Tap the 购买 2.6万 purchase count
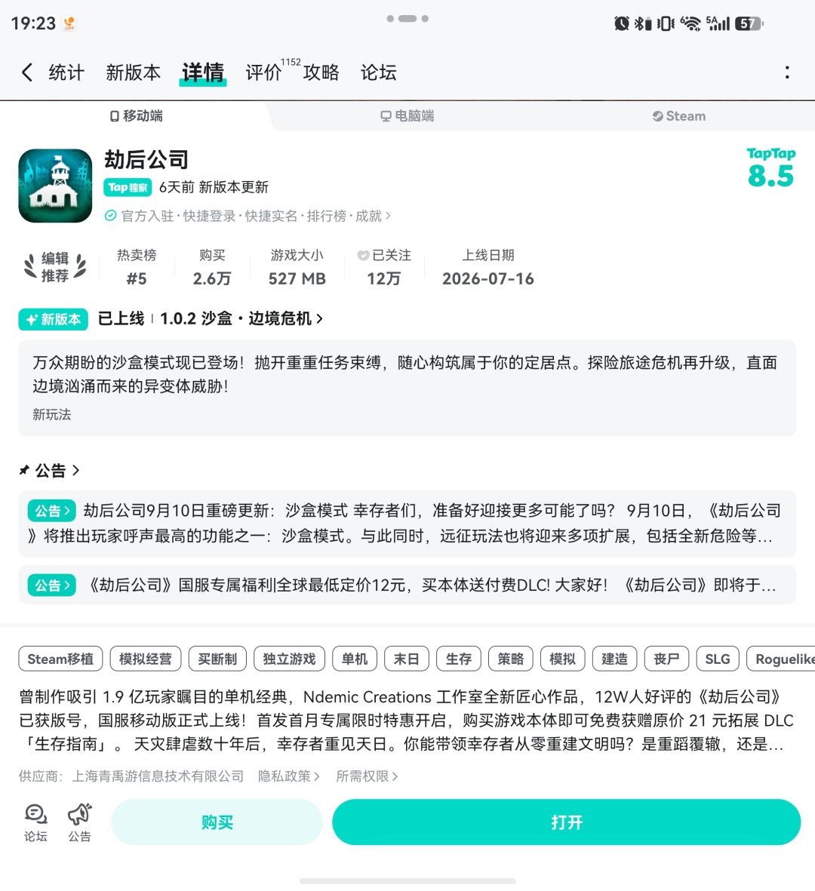The width and height of the screenshot is (815, 891). pyautogui.click(x=212, y=267)
